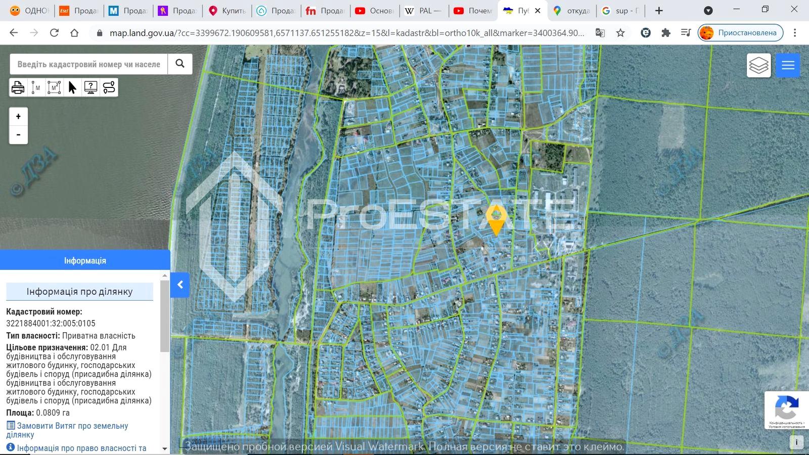Zoom in the map with plus
The width and height of the screenshot is (809, 455).
coord(18,117)
